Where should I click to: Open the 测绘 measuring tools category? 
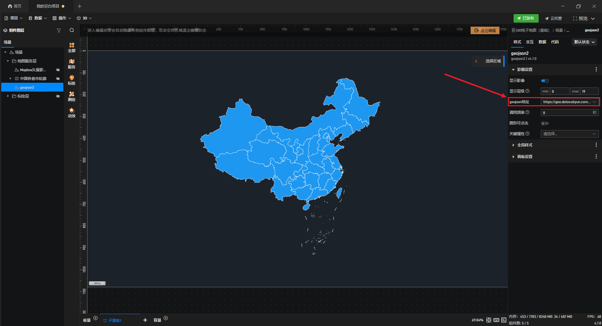[71, 96]
